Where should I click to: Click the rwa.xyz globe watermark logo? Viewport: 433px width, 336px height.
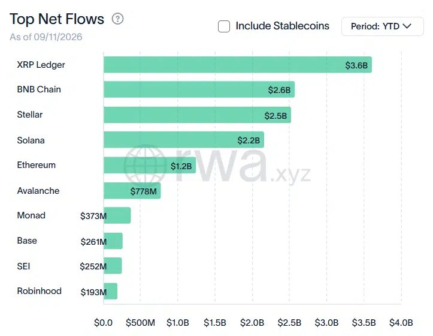145,164
